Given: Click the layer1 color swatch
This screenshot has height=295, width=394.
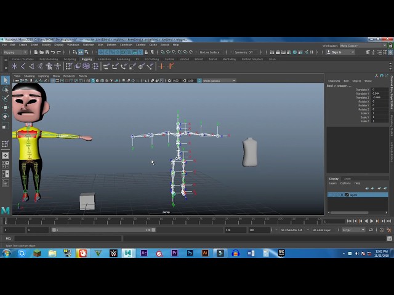Looking at the screenshot, I should 347,195.
